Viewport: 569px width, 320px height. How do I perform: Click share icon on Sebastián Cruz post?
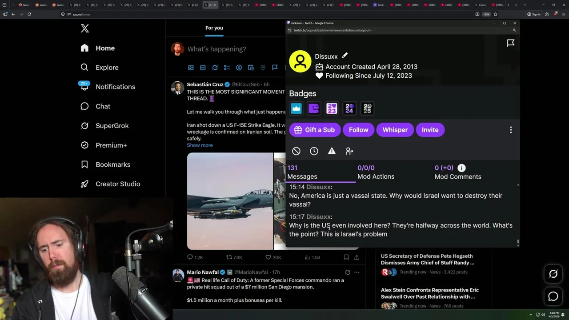[x=357, y=257]
